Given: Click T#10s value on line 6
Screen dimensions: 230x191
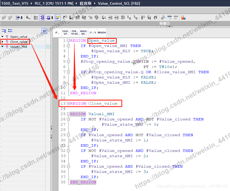Looking at the screenshot, I should click(x=166, y=67).
